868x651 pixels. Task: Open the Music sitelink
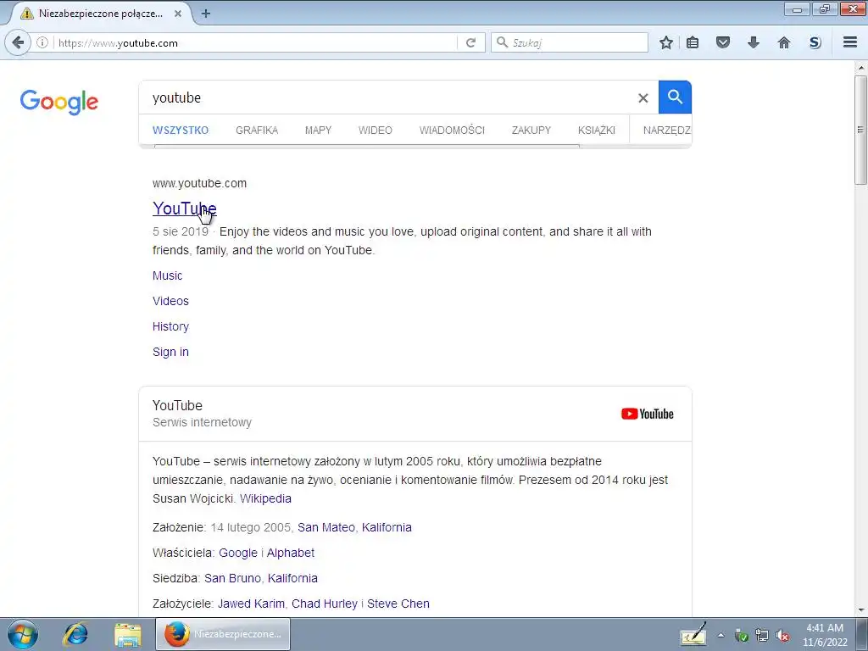tap(167, 275)
